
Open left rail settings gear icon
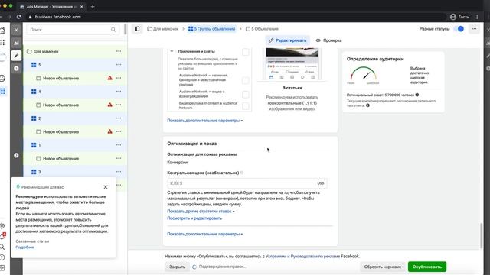pyautogui.click(x=2, y=226)
